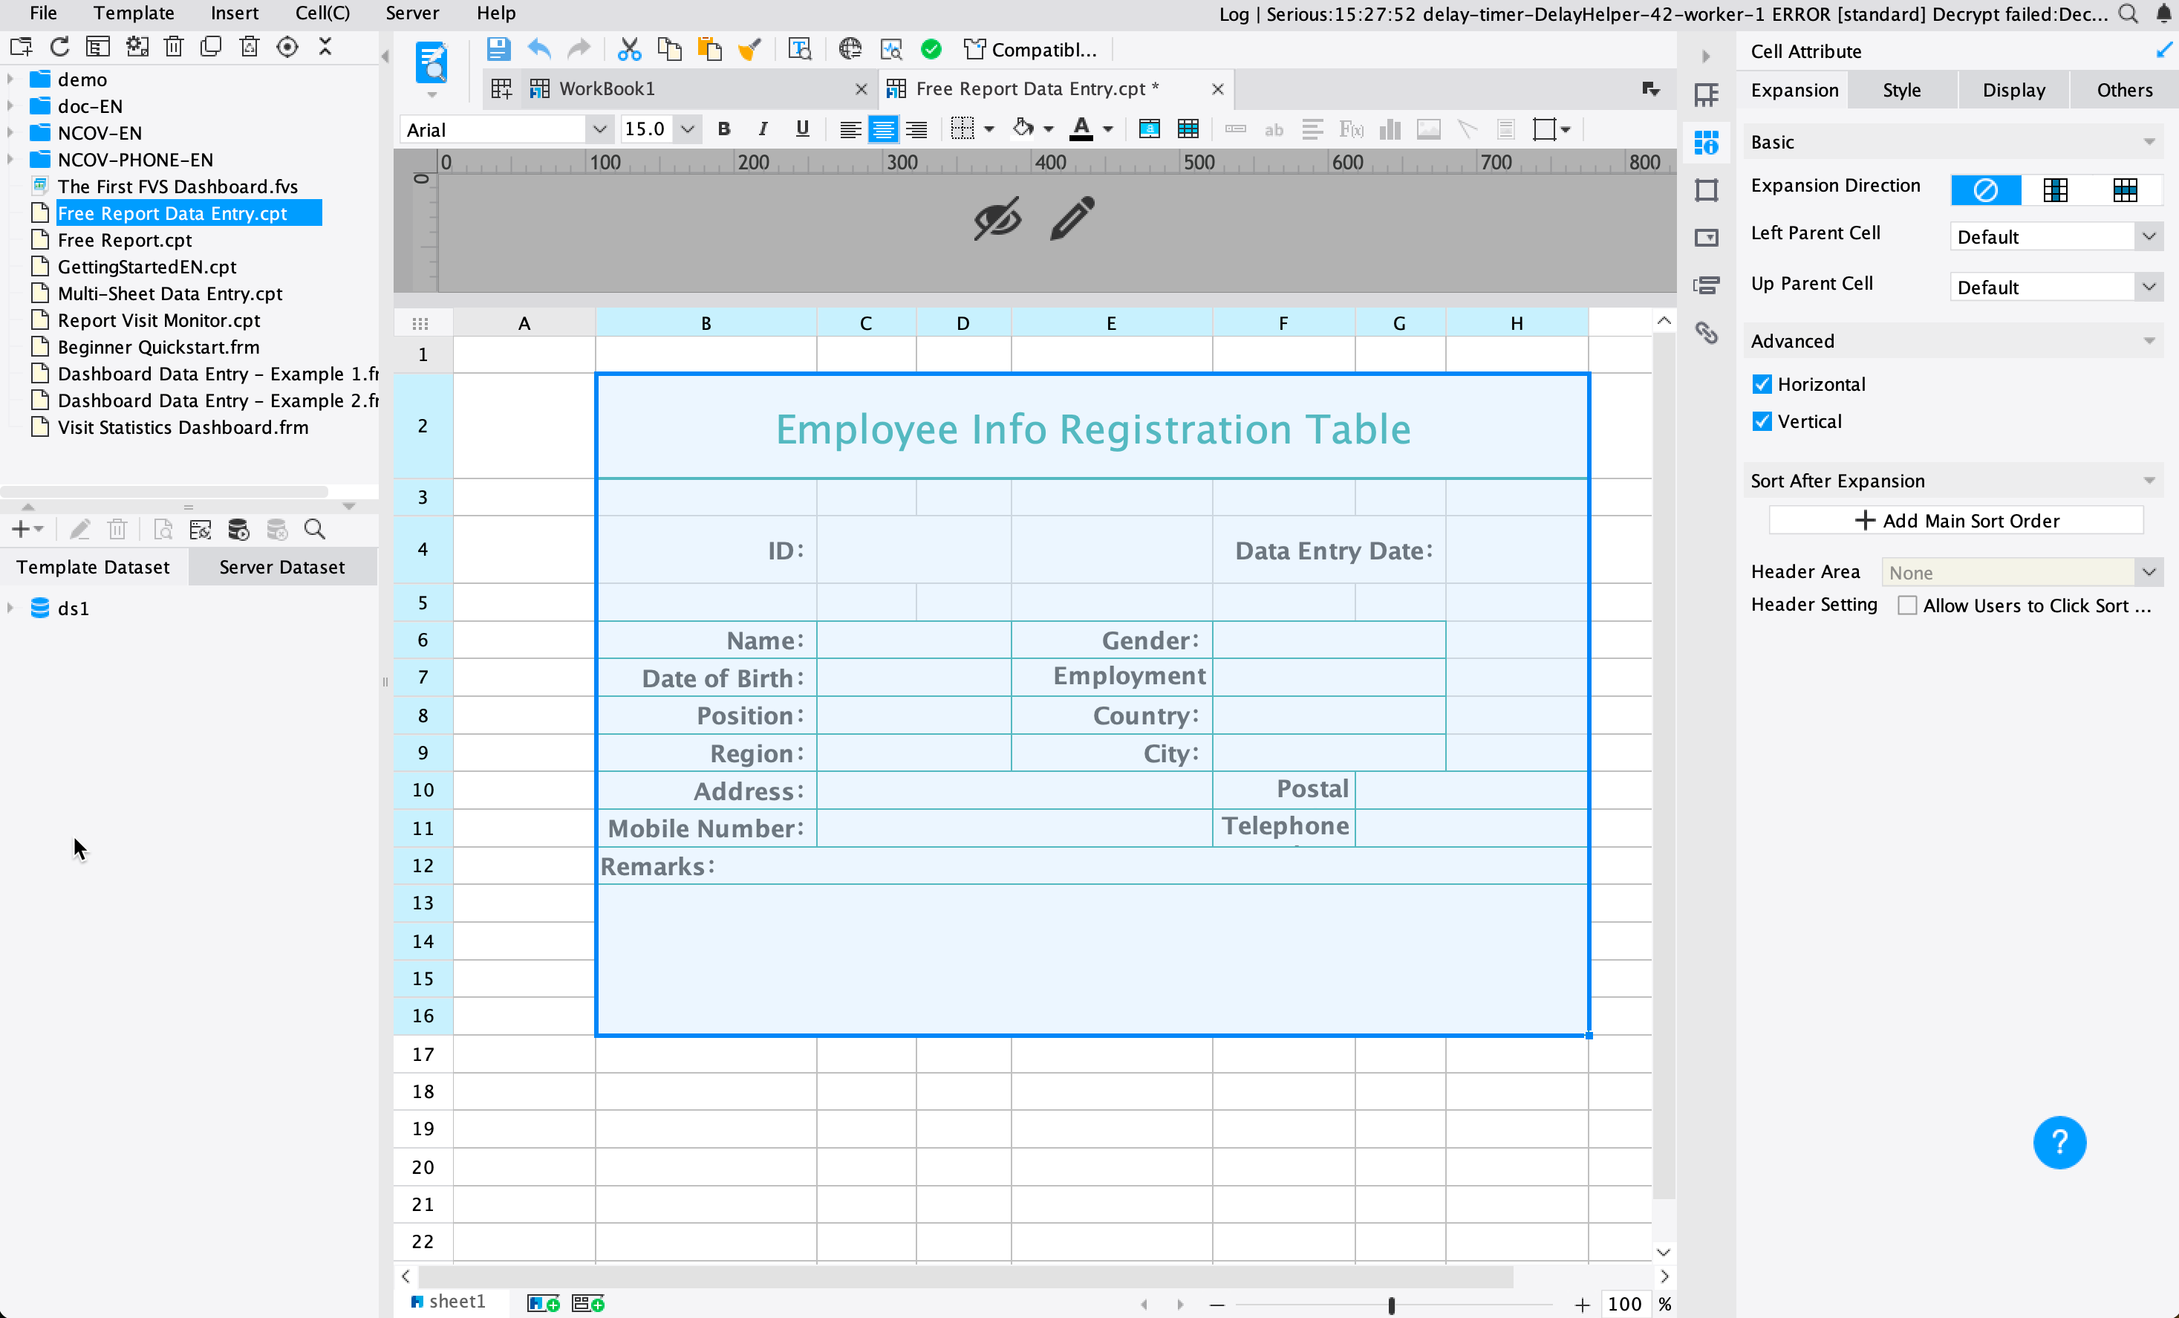Uncheck the Vertical checkbox
This screenshot has width=2179, height=1318.
1762,421
